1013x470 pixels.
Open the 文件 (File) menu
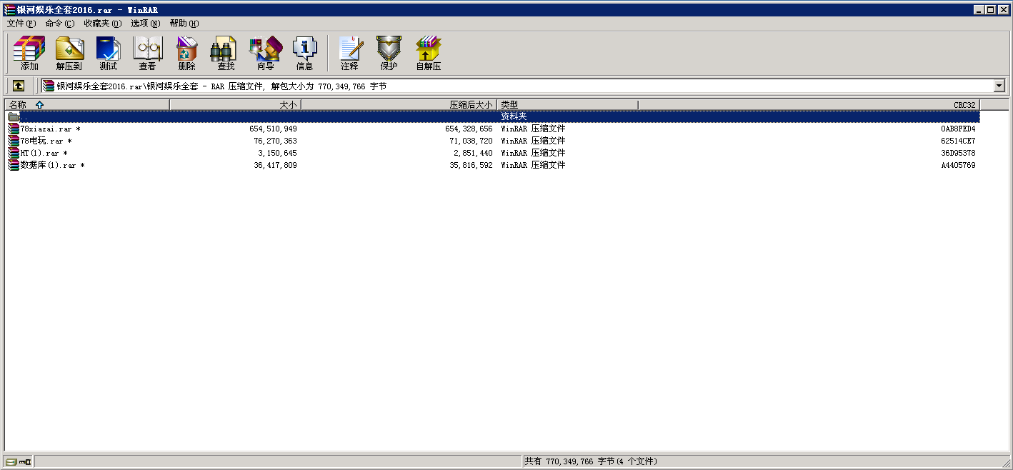tap(21, 24)
